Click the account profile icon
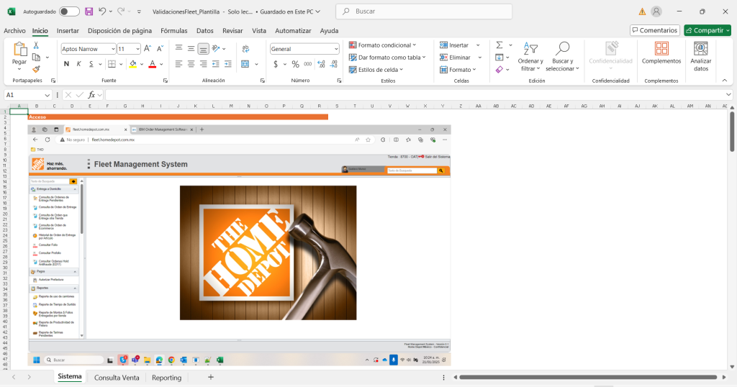The image size is (737, 387). tap(656, 12)
